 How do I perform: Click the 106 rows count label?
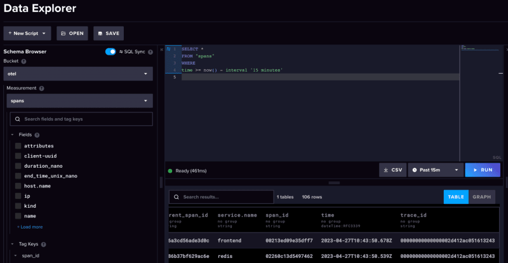point(312,197)
